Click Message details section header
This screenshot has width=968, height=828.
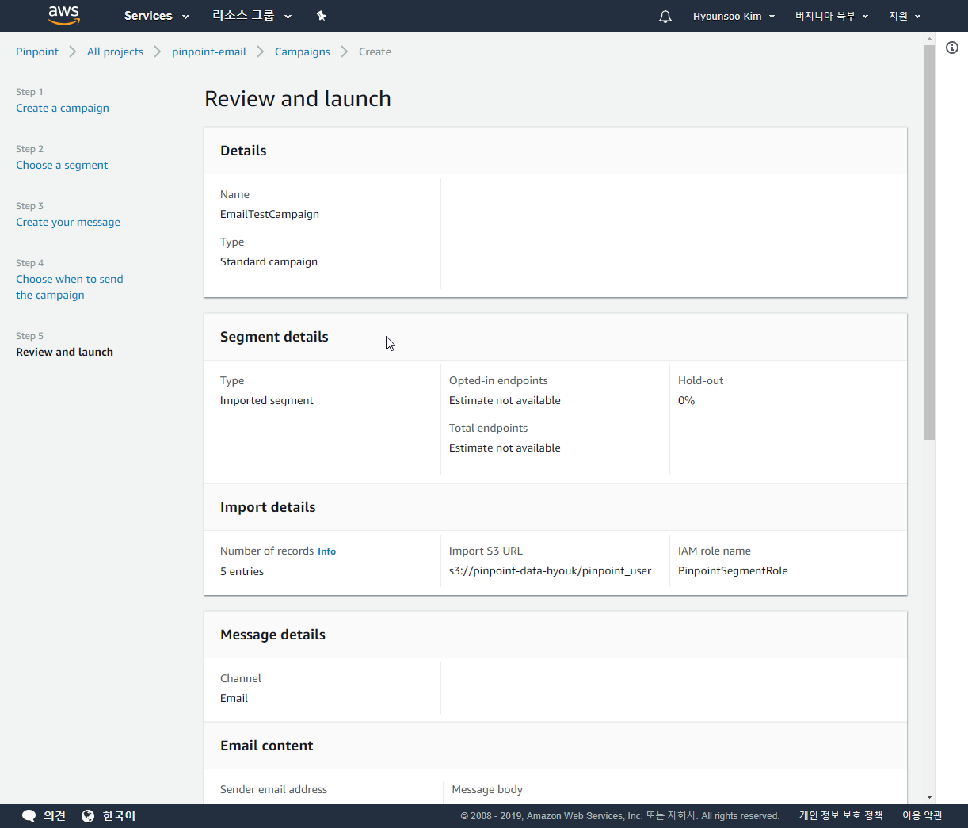(272, 635)
